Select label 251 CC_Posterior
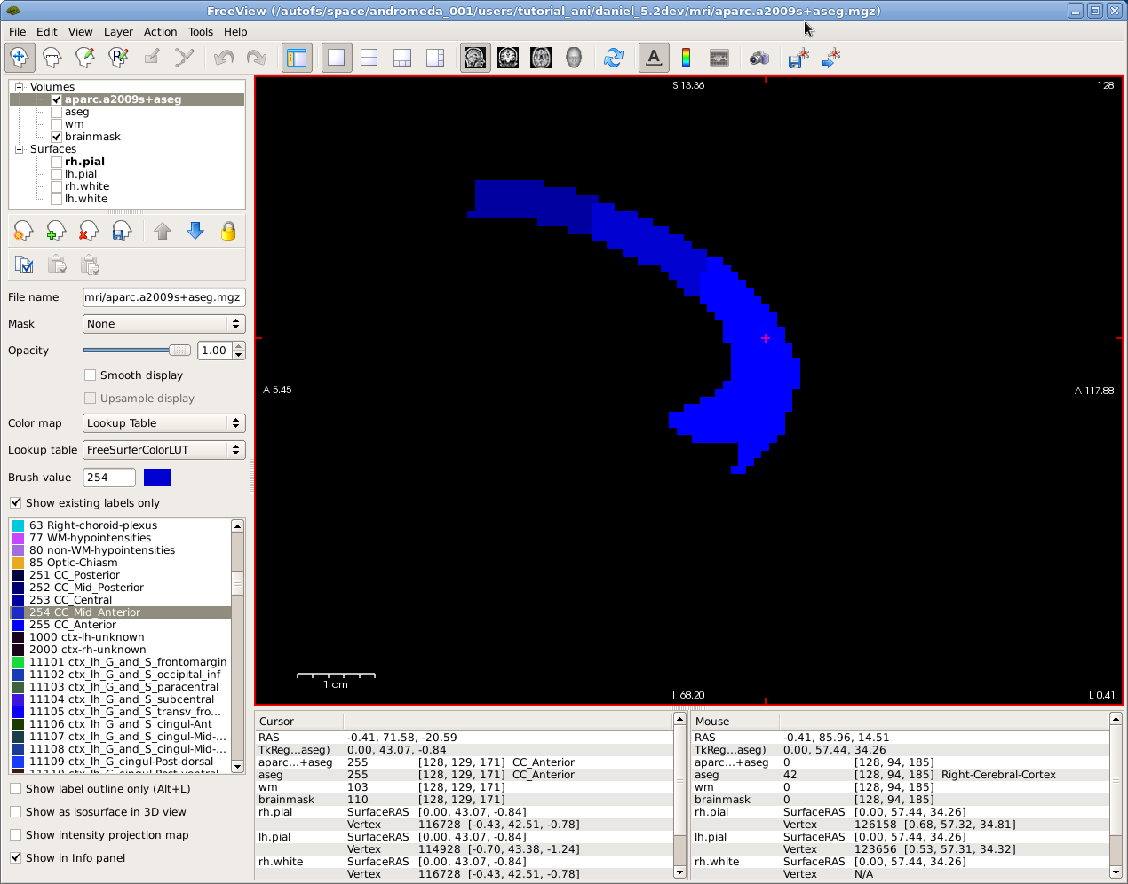Screen dimensions: 1128x884 coord(120,575)
